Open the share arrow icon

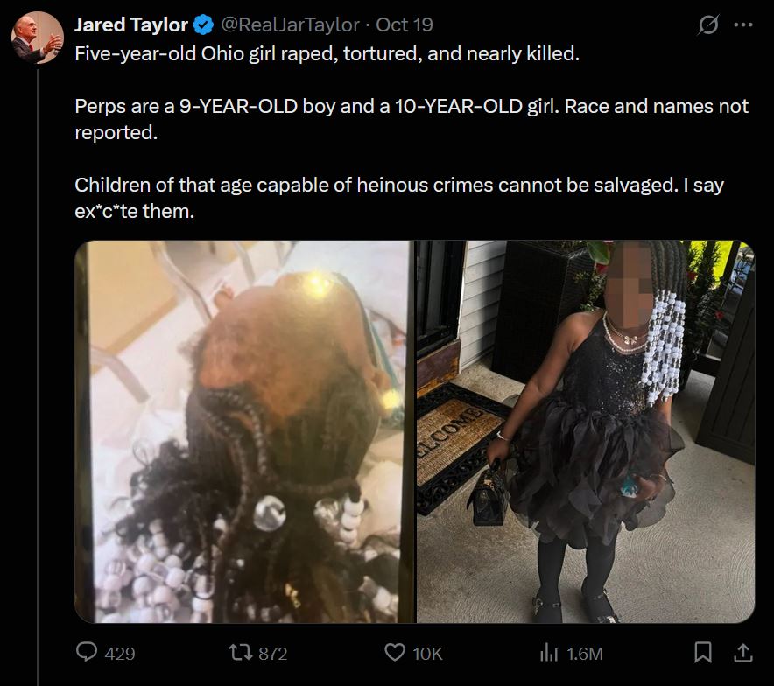click(x=742, y=652)
